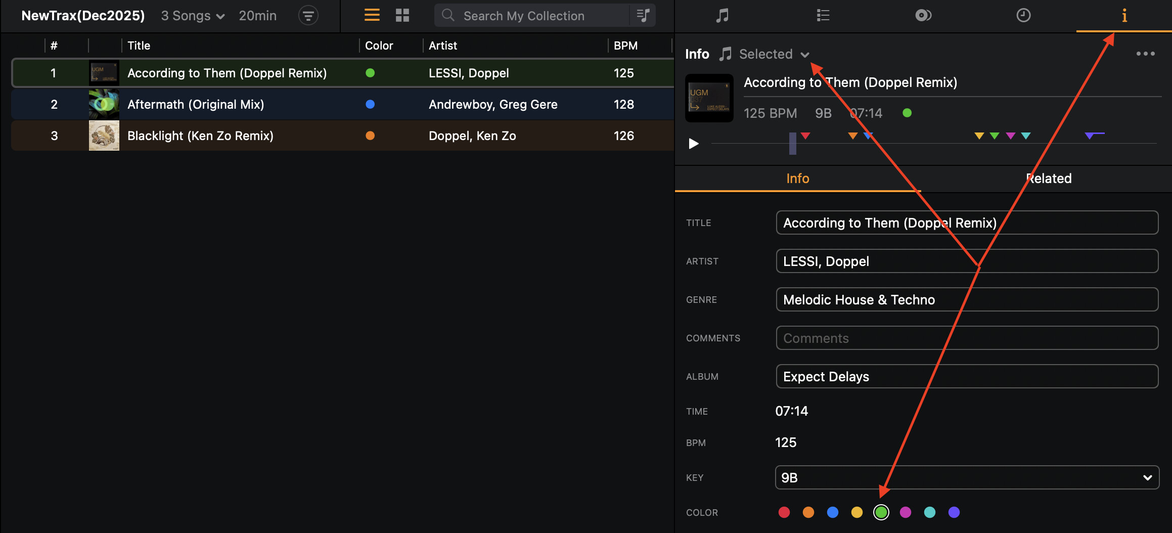Open the filter icon beside 20min

(308, 16)
